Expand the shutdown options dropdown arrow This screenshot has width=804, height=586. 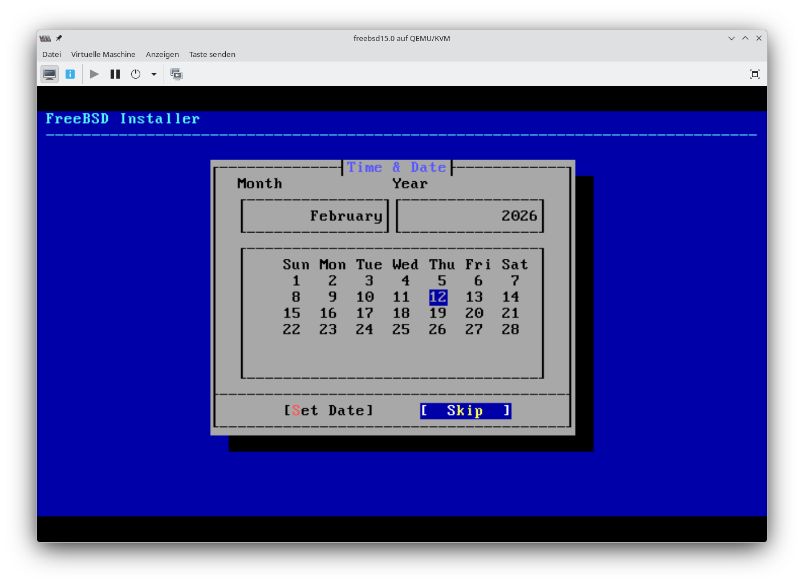tap(154, 74)
